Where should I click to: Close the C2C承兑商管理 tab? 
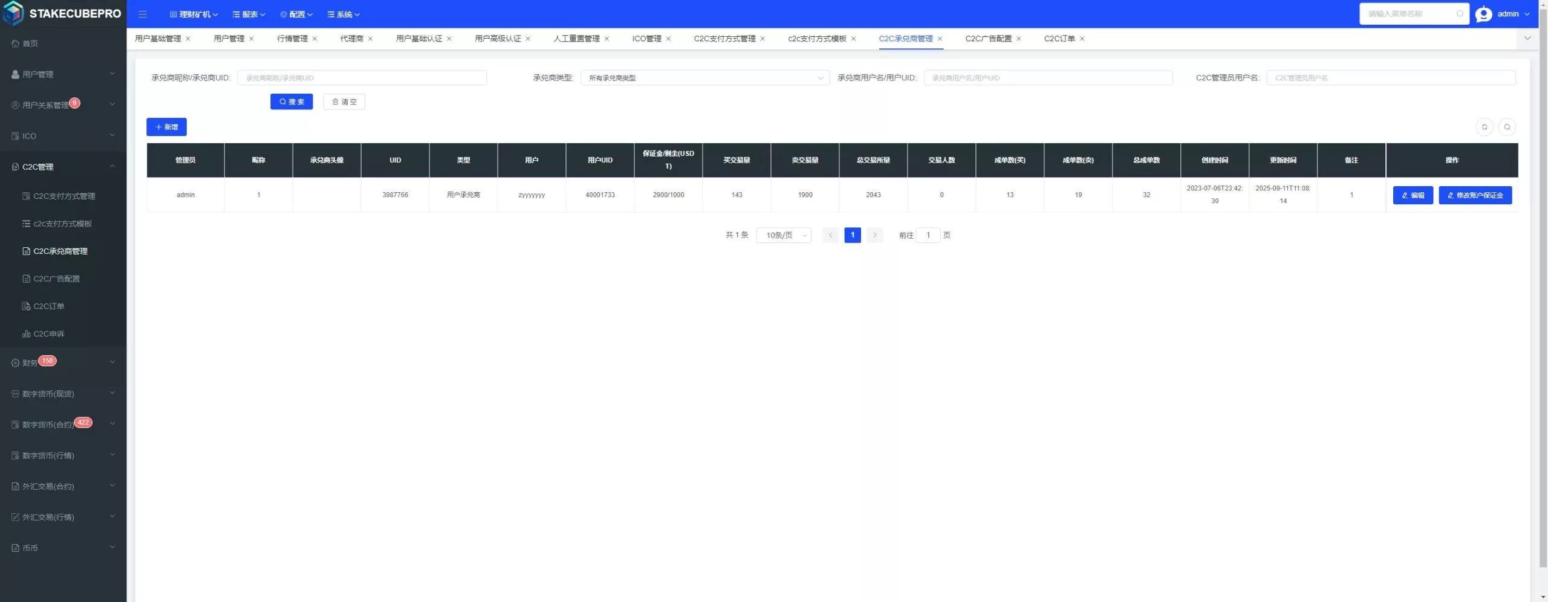pos(940,39)
